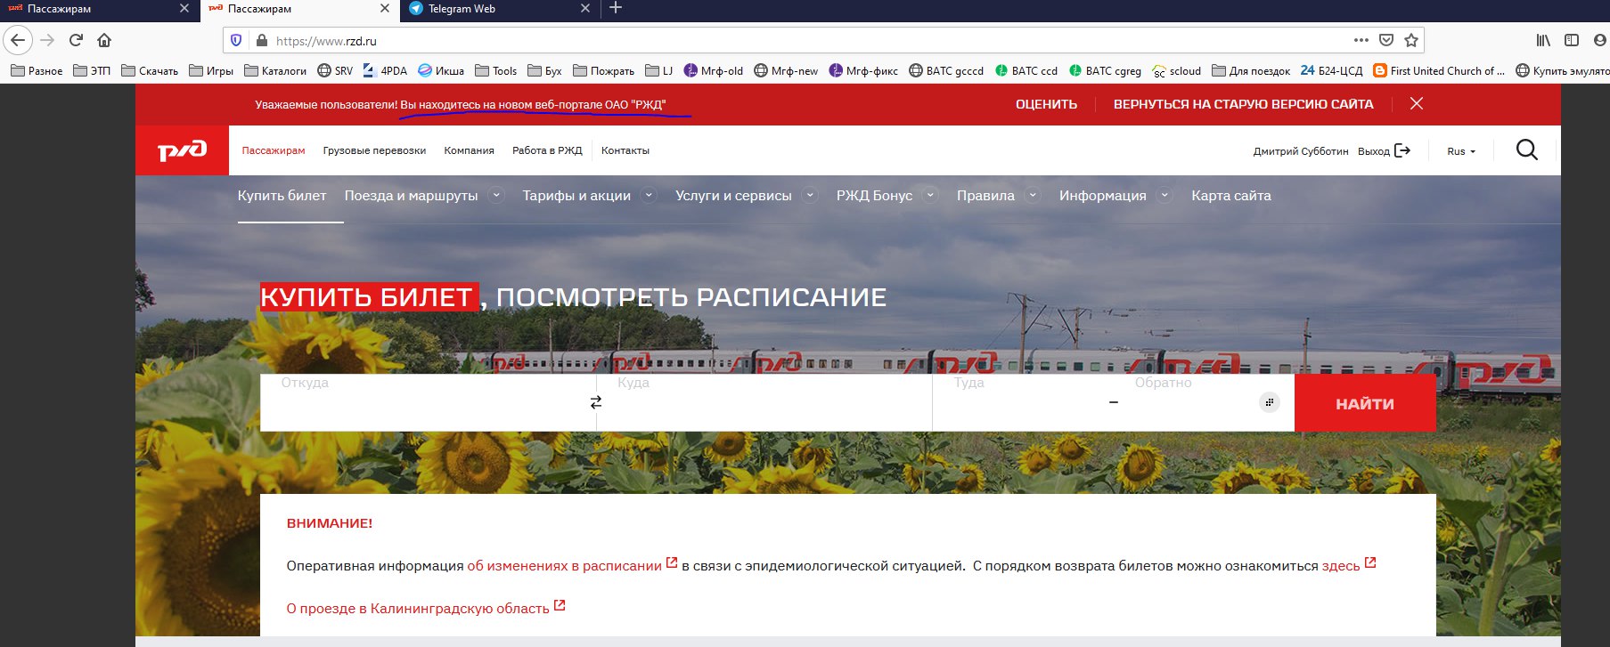The width and height of the screenshot is (1610, 647).
Task: Open the Каталоги bookmarks folder
Action: (x=275, y=70)
